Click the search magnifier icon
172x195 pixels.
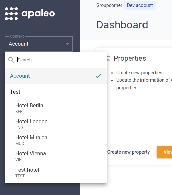(x=11, y=60)
